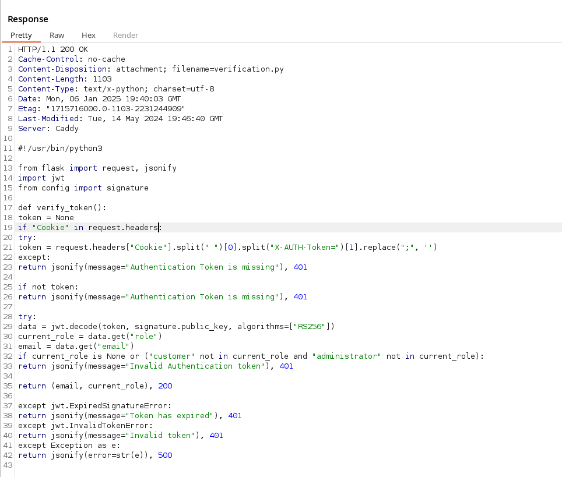The width and height of the screenshot is (562, 477).
Task: Click the "X-AUTH-Token=" string literal
Action: (305, 248)
